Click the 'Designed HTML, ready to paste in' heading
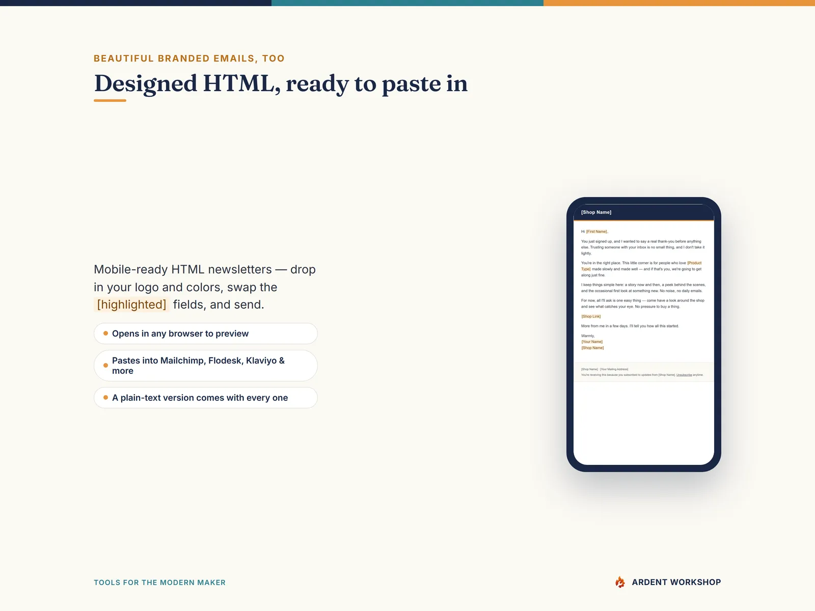The image size is (815, 611). point(281,84)
